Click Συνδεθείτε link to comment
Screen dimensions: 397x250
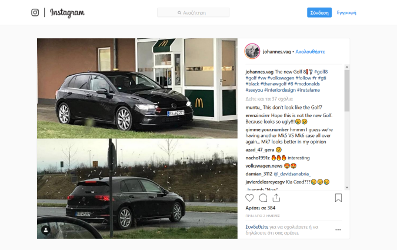coord(257,227)
